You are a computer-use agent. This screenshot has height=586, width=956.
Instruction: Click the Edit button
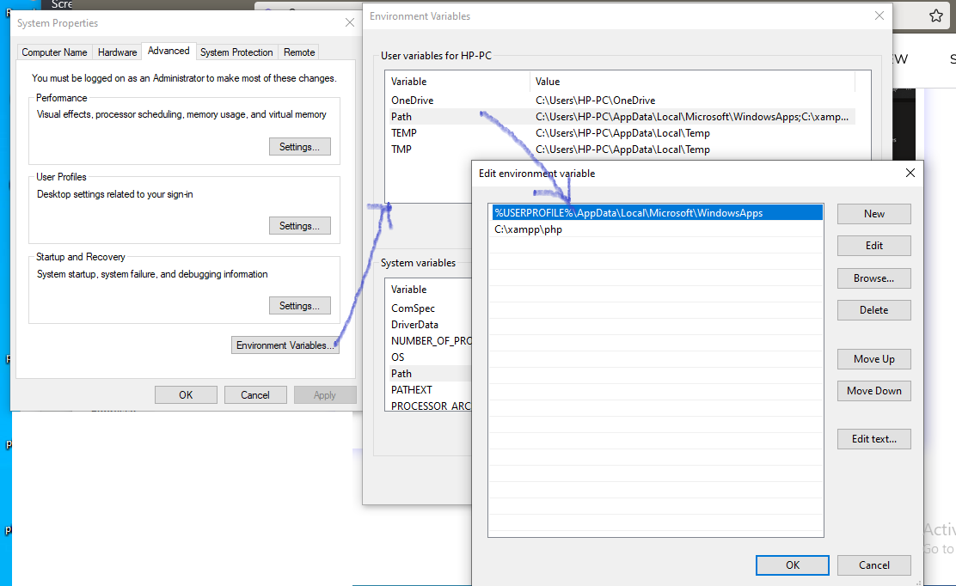(x=873, y=246)
